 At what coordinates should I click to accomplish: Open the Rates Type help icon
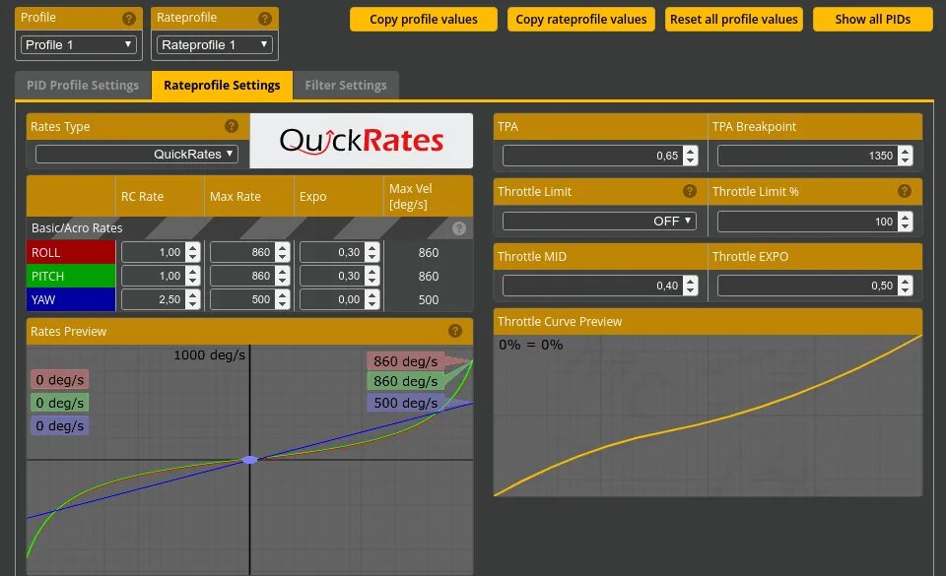coord(231,126)
